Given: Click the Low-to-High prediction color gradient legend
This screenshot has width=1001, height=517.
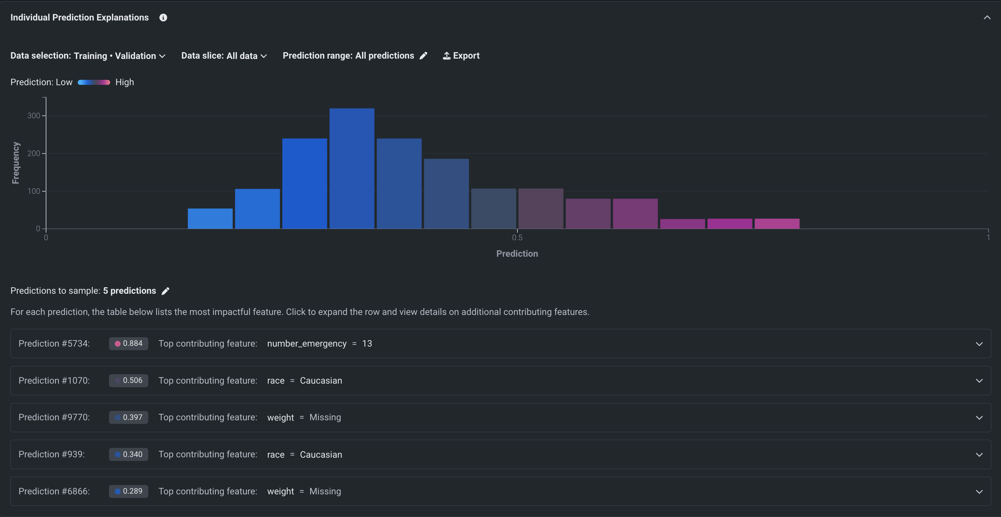Looking at the screenshot, I should tap(94, 82).
